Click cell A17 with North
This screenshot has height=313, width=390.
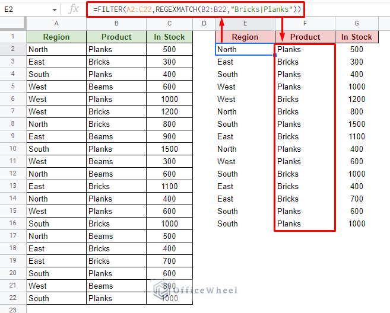56,236
